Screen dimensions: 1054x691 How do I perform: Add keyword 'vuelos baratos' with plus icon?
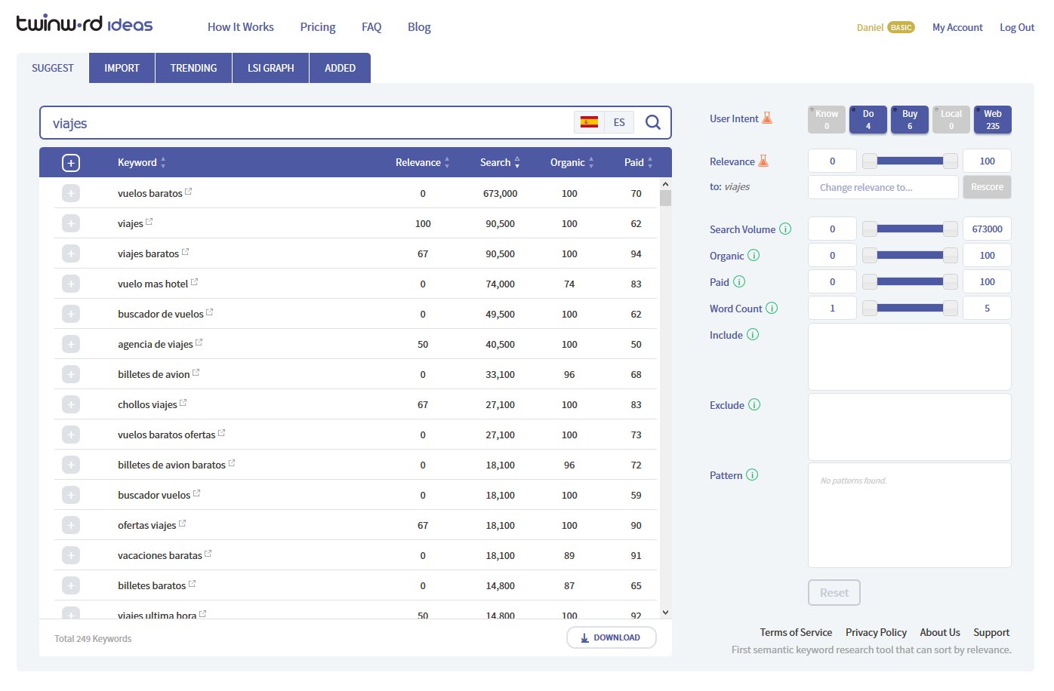[71, 193]
